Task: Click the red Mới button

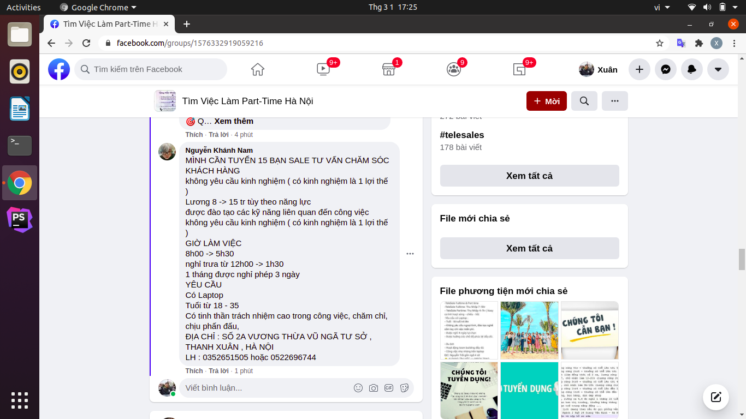Action: 547,101
